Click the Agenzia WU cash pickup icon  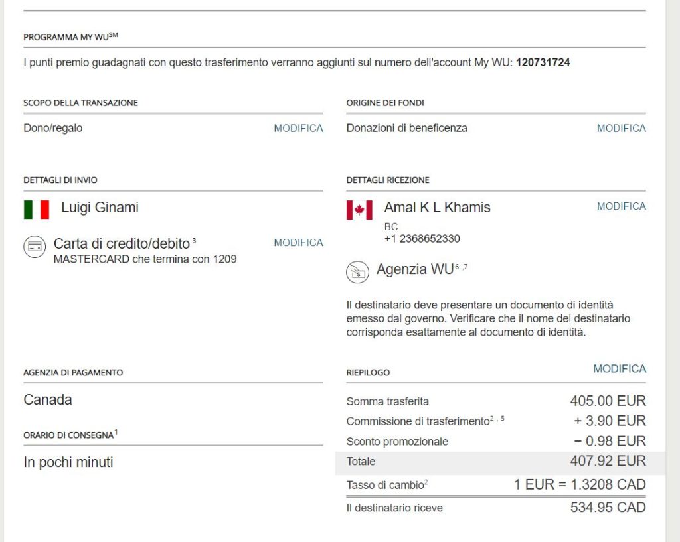(357, 272)
